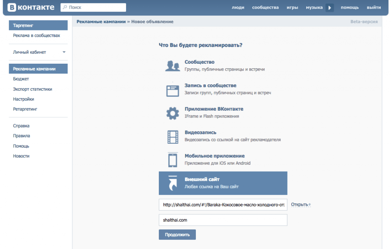Pick the Mobile app phone icon

coord(173,160)
